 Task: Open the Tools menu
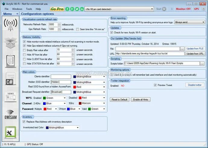point(29,9)
